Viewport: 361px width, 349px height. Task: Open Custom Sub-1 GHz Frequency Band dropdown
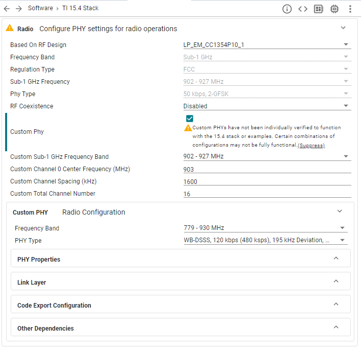[267, 156]
